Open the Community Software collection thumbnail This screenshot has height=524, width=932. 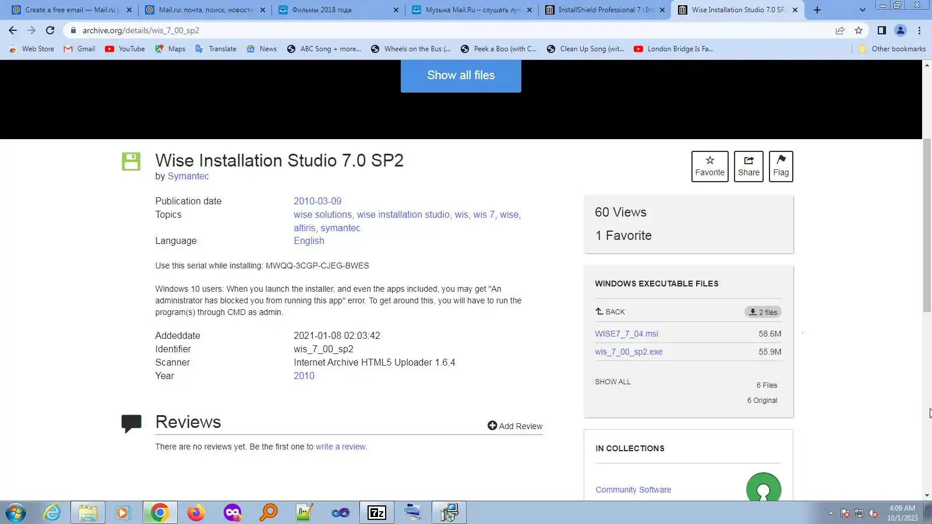[764, 488]
